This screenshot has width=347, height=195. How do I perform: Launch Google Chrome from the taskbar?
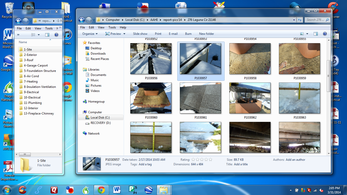(x=101, y=190)
